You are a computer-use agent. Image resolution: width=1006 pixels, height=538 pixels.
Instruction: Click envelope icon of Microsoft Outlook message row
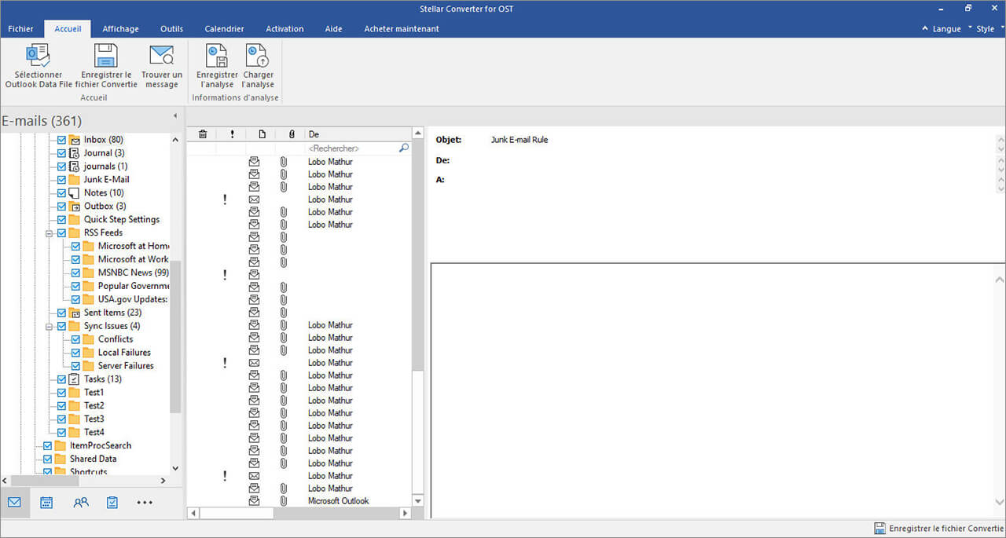click(254, 501)
